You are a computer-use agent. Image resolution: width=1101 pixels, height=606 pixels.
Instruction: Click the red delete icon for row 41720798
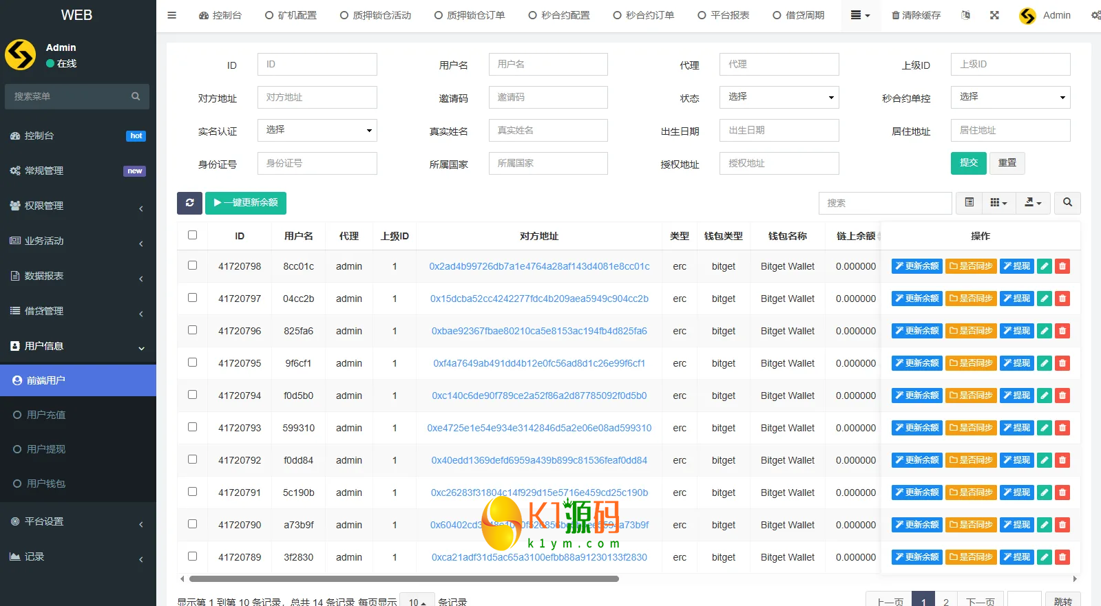tap(1062, 266)
